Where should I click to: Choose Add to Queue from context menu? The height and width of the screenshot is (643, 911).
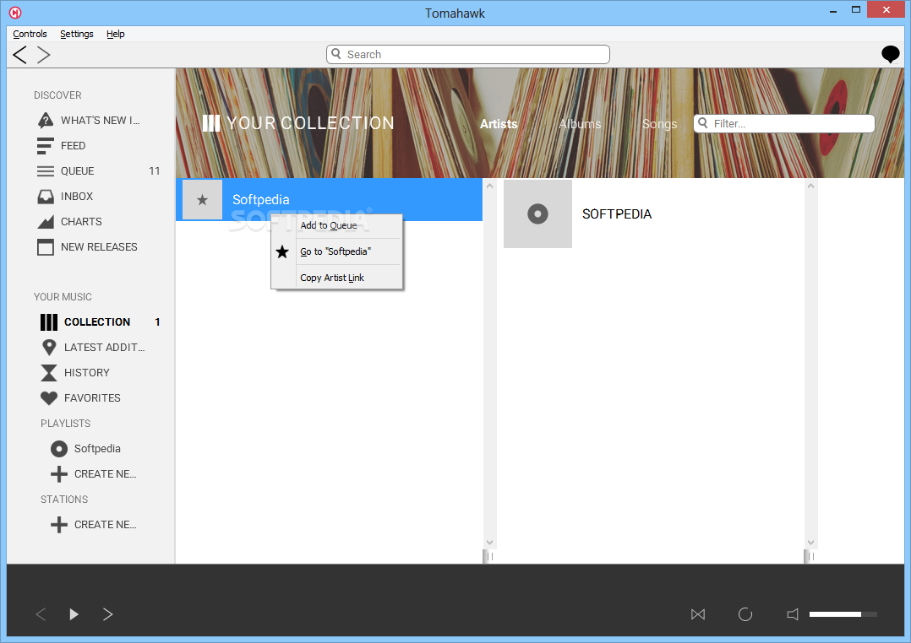[329, 226]
